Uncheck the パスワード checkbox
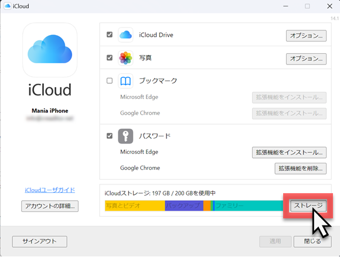Screen dimensions: 340x257 click(x=110, y=136)
